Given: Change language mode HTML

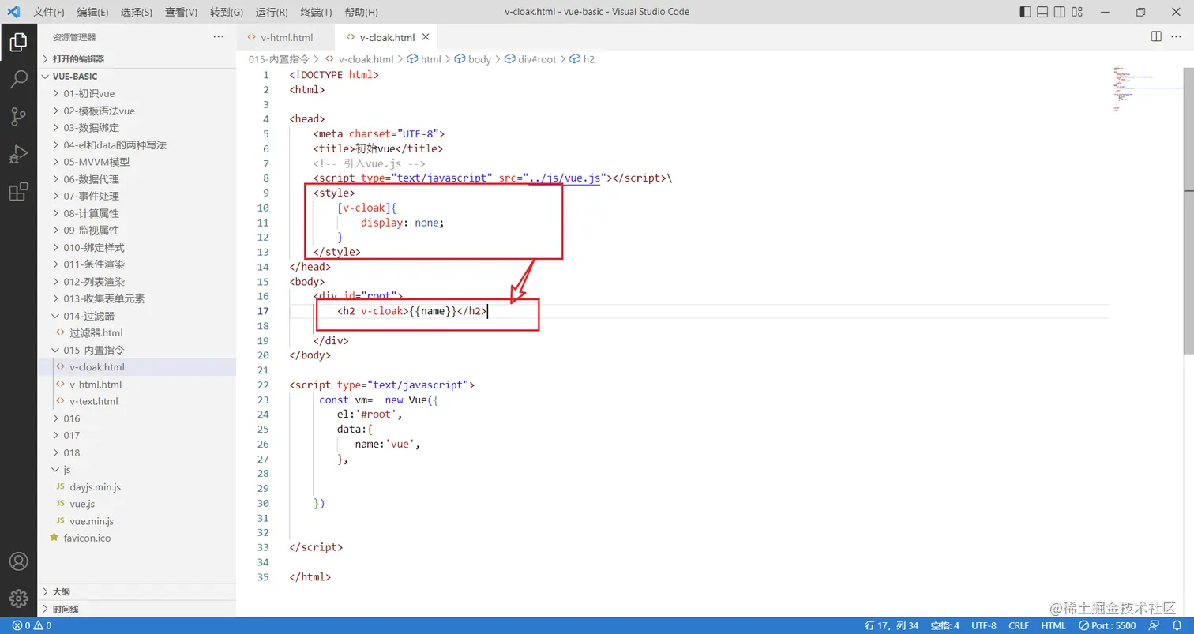Looking at the screenshot, I should pos(1053,625).
